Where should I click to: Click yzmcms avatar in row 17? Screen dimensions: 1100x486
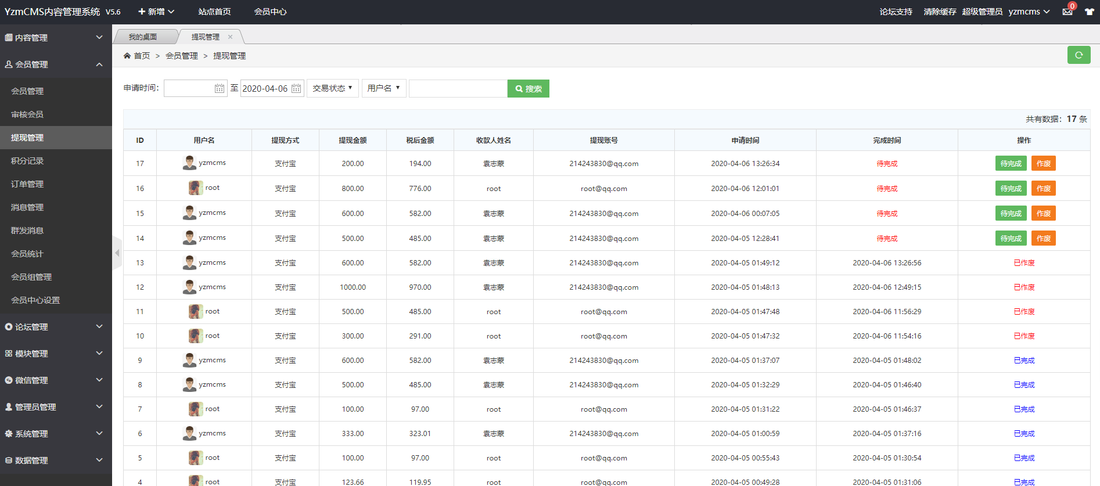pos(189,163)
